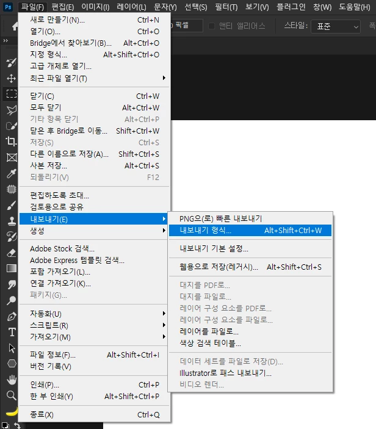
Task: Expand the 가져오기(M) submenu
Action: click(95, 337)
